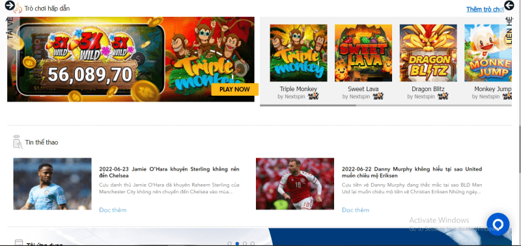Screen dimensions: 521x246
Task: Expand the TẢI VỀ side panel
Action: [x=10, y=28]
